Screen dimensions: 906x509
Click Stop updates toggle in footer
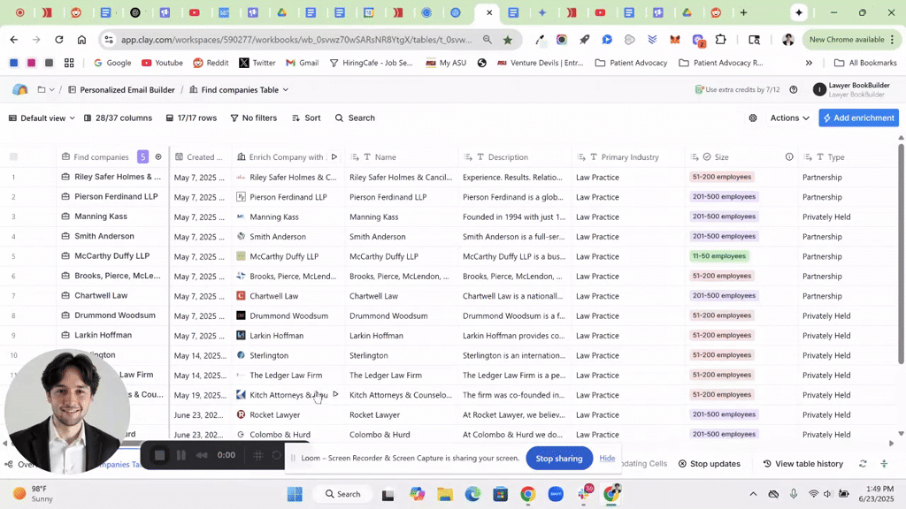click(709, 464)
